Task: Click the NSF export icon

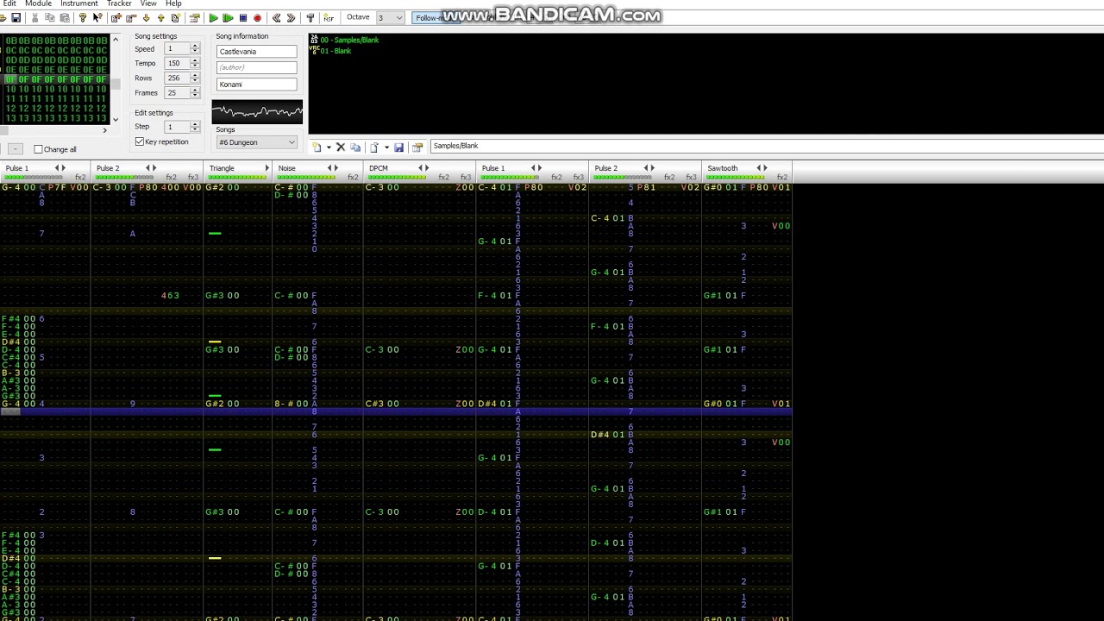Action: tap(329, 18)
